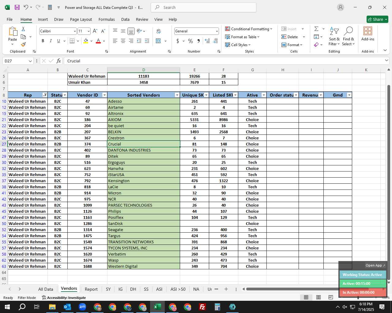Click the Cell Styles button
Viewport: 392px width, 313px height.
coord(238,45)
